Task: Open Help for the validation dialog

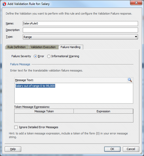Action: coord(13,149)
